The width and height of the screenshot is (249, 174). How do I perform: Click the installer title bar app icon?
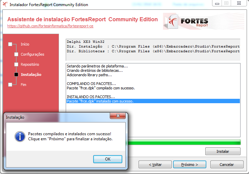pyautogui.click(x=5, y=4)
